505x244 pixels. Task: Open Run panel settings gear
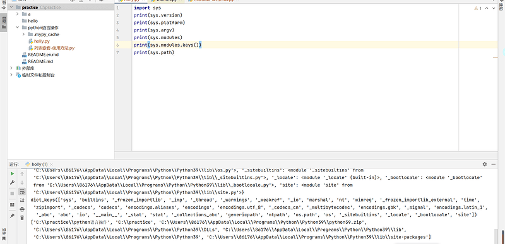485,164
